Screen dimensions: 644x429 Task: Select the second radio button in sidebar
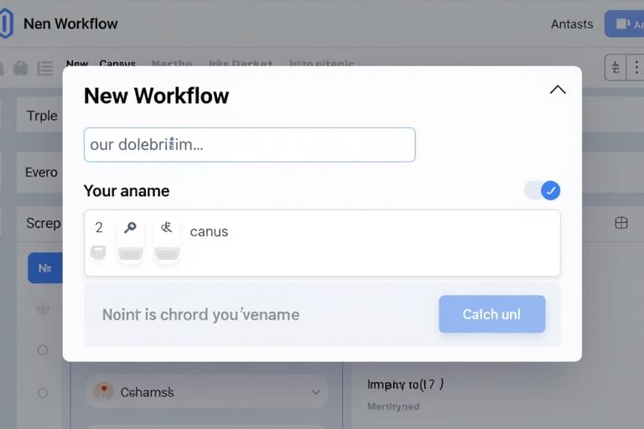tap(43, 392)
